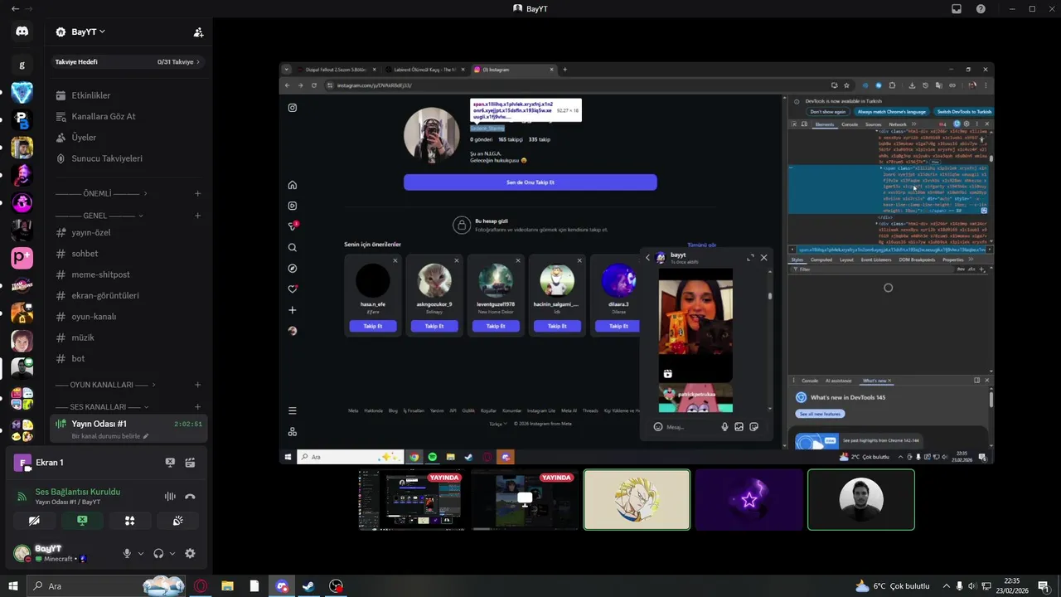
Task: Disconnect from voice with hang-up icon
Action: pos(190,497)
